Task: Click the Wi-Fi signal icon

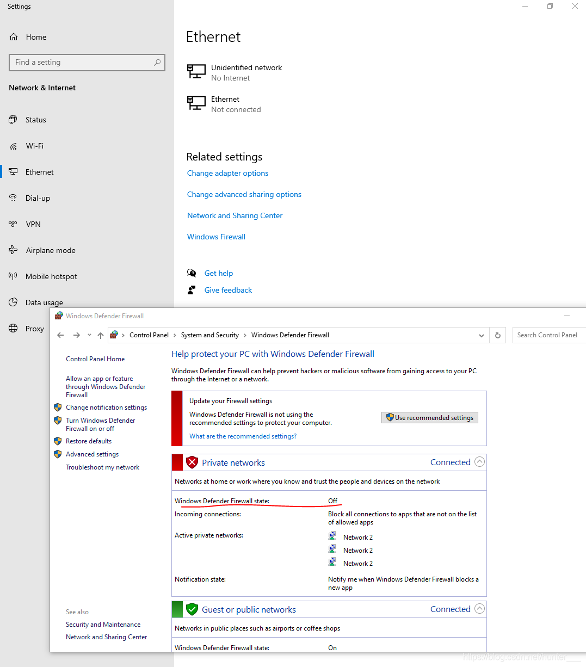Action: [x=13, y=146]
